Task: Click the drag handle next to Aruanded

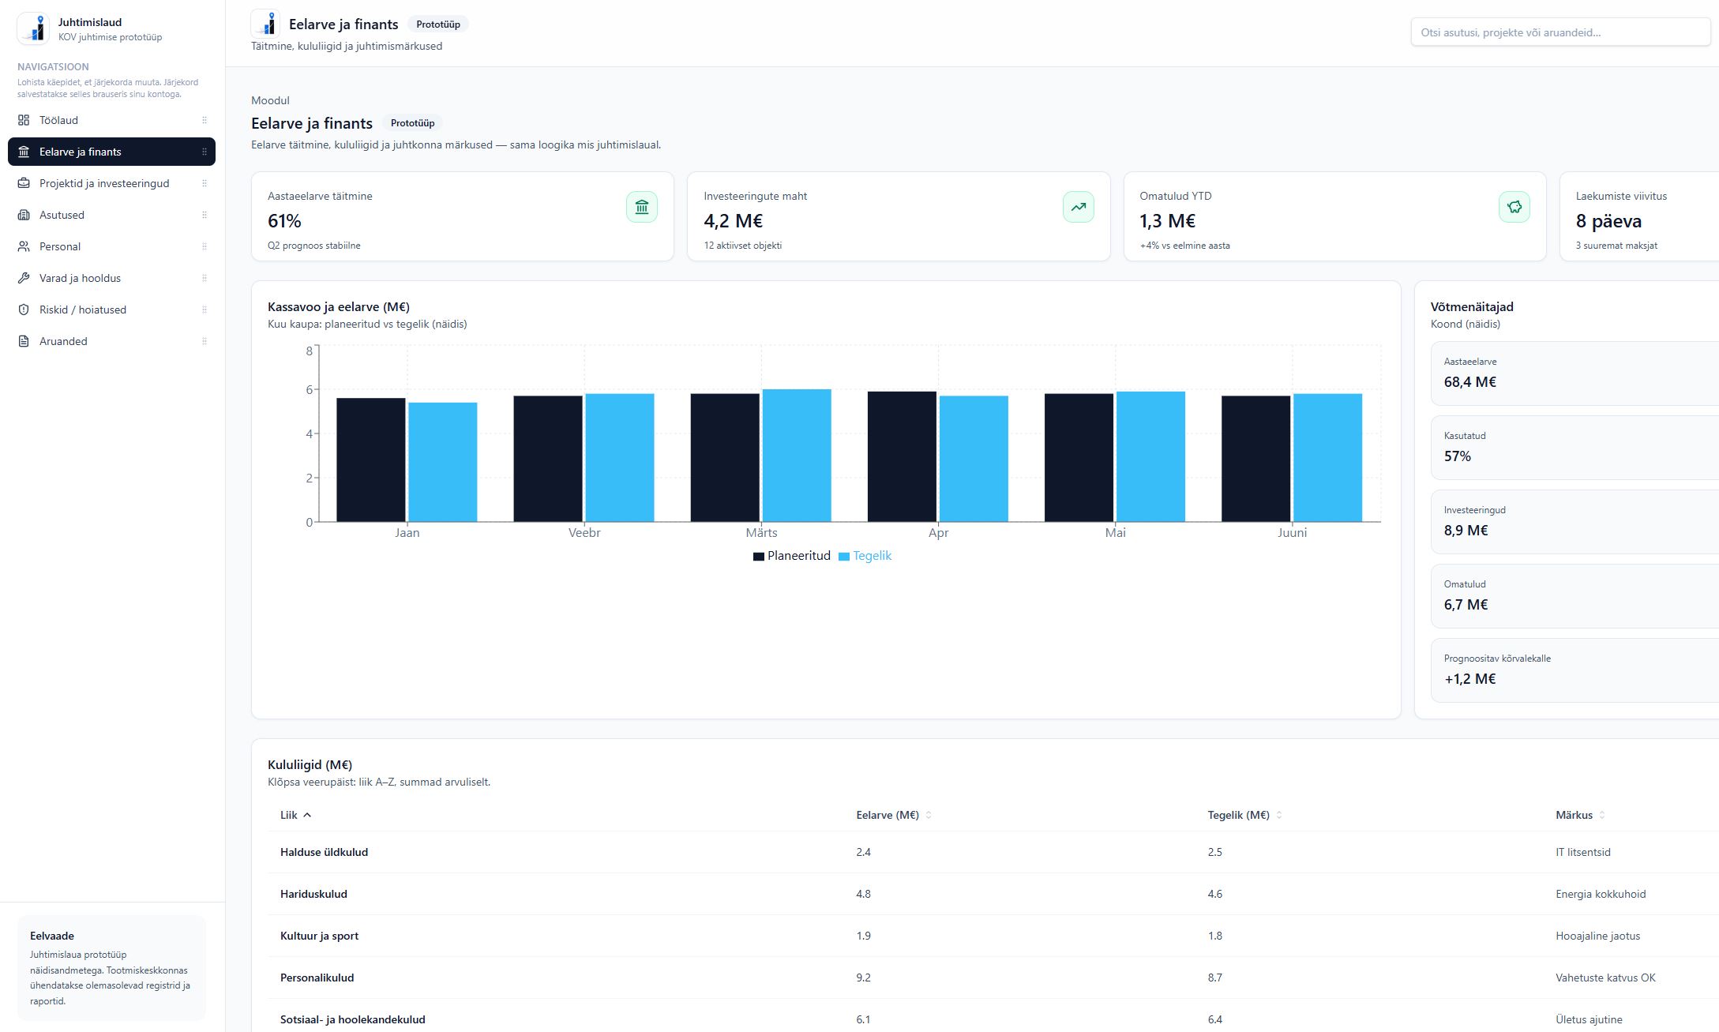Action: pos(205,341)
